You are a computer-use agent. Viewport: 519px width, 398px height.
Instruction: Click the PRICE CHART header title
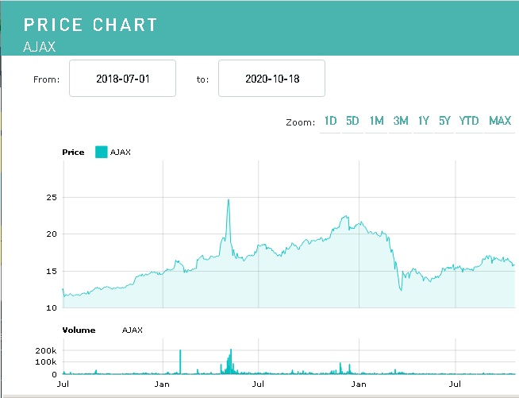[90, 24]
